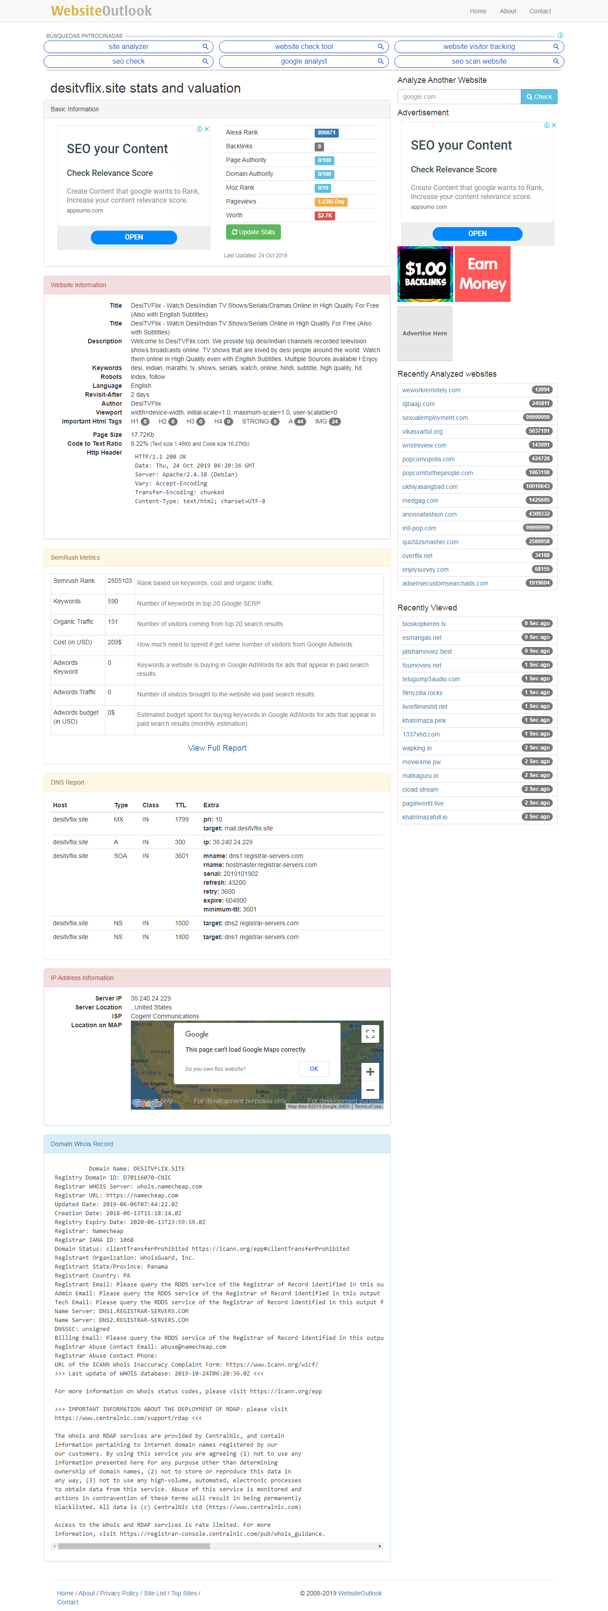Click the Advertise Here box

point(425,334)
